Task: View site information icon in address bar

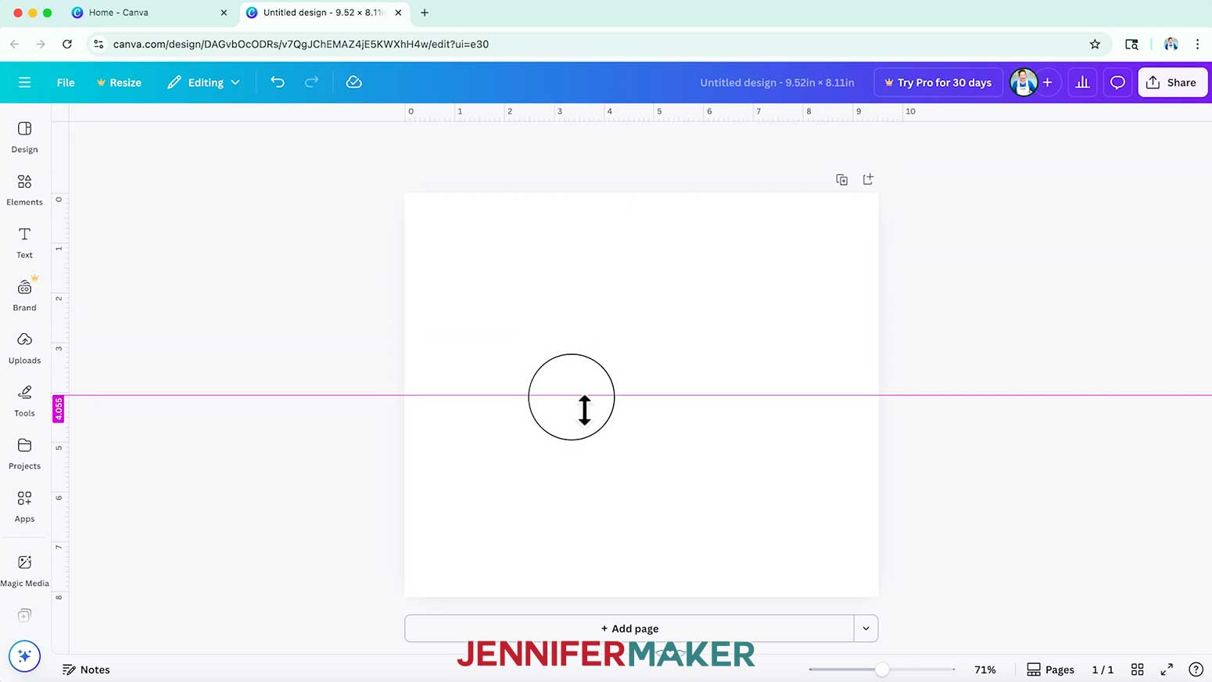Action: click(x=99, y=45)
